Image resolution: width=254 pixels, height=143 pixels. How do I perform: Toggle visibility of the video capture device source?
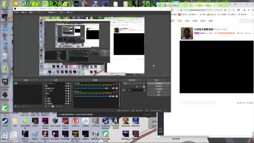[66, 88]
